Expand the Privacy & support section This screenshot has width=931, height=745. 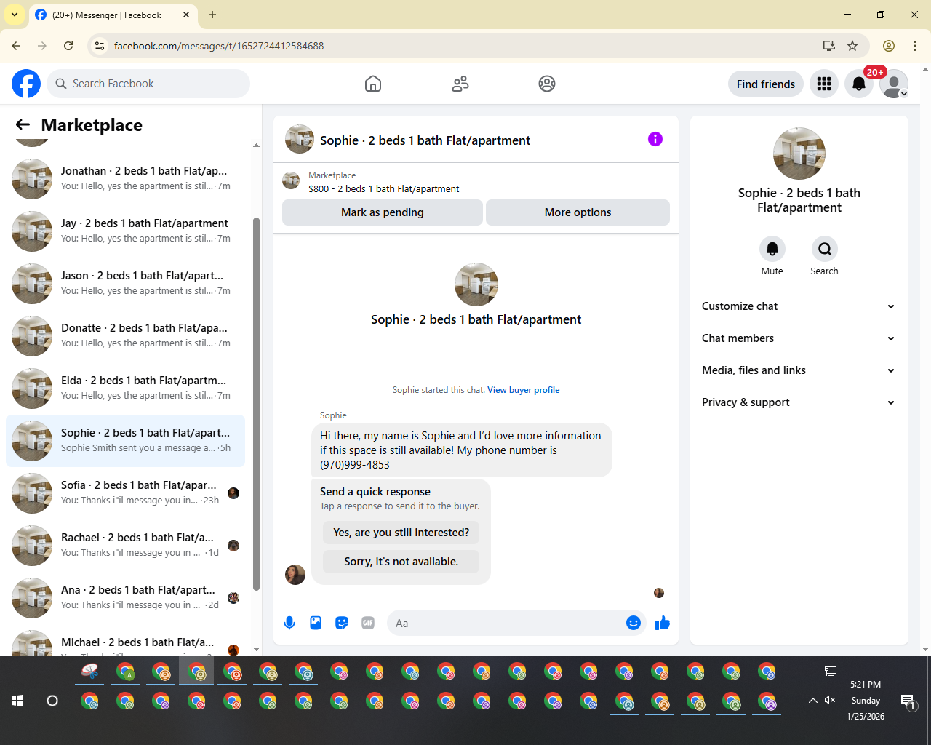click(x=799, y=402)
